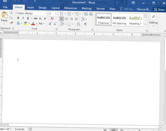
Task: Open the font size dropdown
Action: pyautogui.click(x=55, y=14)
